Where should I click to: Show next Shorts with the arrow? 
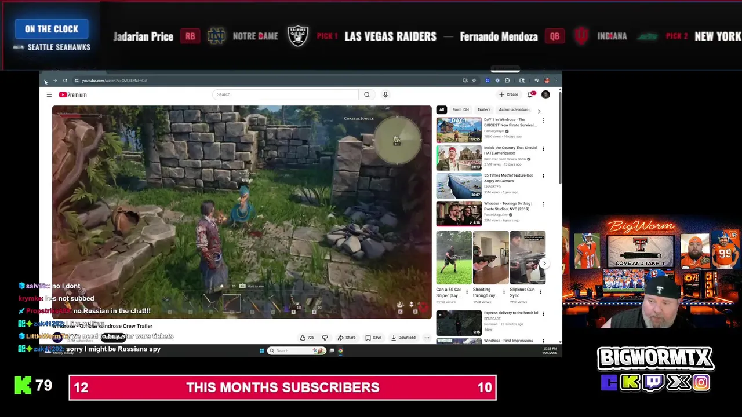point(544,263)
